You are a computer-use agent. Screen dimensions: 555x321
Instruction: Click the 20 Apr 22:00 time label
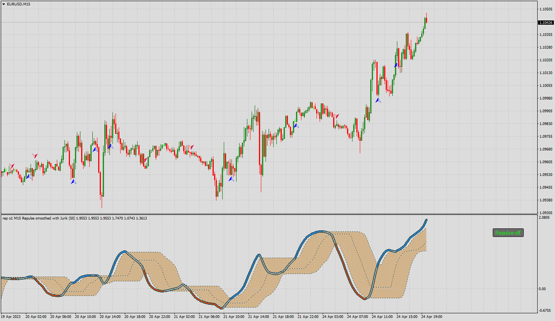click(160, 317)
